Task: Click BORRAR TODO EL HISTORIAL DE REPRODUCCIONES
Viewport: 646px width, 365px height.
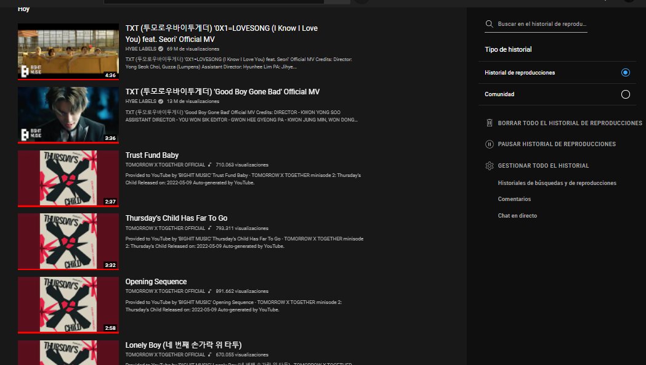Action: click(x=570, y=123)
